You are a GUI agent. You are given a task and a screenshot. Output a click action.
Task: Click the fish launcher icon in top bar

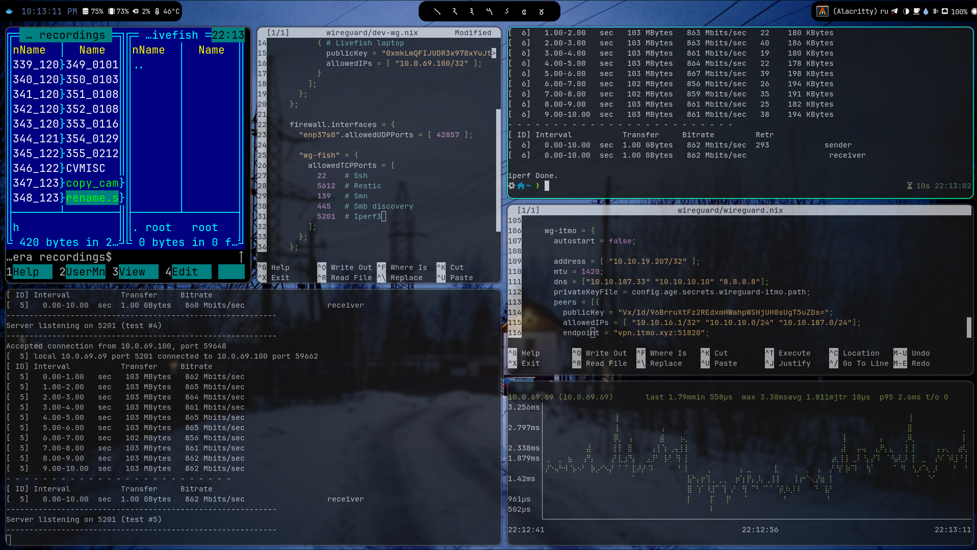coord(10,11)
